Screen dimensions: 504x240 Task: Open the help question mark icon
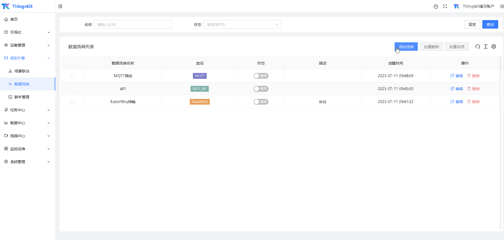point(436,7)
